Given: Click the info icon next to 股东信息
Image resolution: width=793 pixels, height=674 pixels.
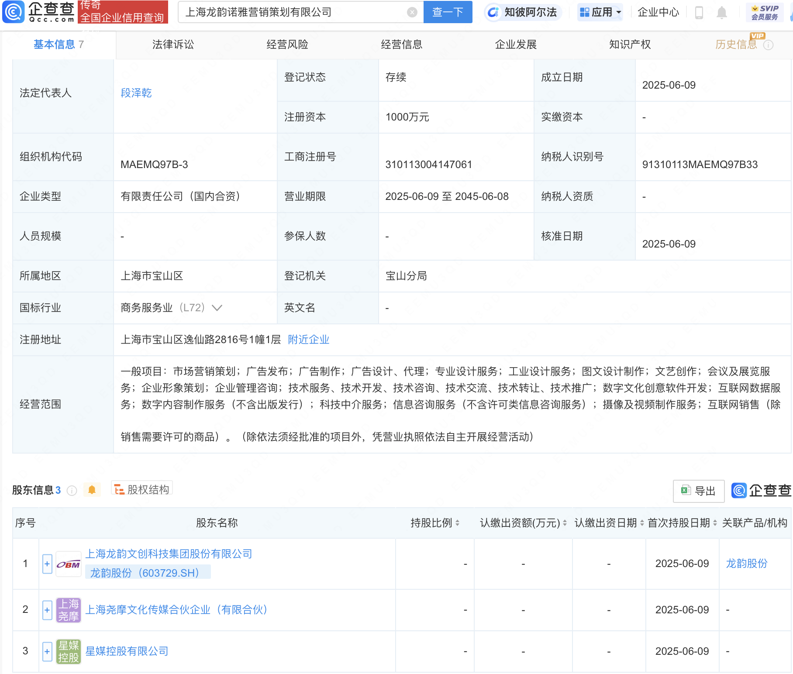Looking at the screenshot, I should click(x=72, y=491).
